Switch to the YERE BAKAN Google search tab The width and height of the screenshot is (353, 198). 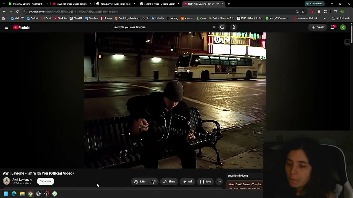(116, 4)
